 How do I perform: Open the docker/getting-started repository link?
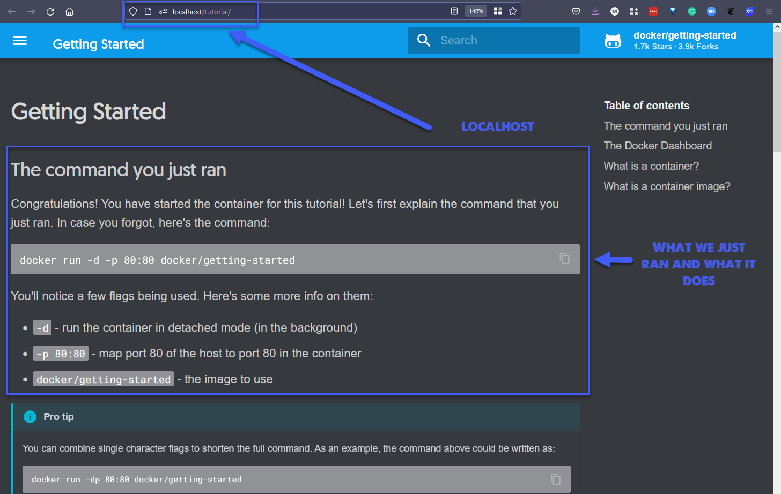pos(685,35)
